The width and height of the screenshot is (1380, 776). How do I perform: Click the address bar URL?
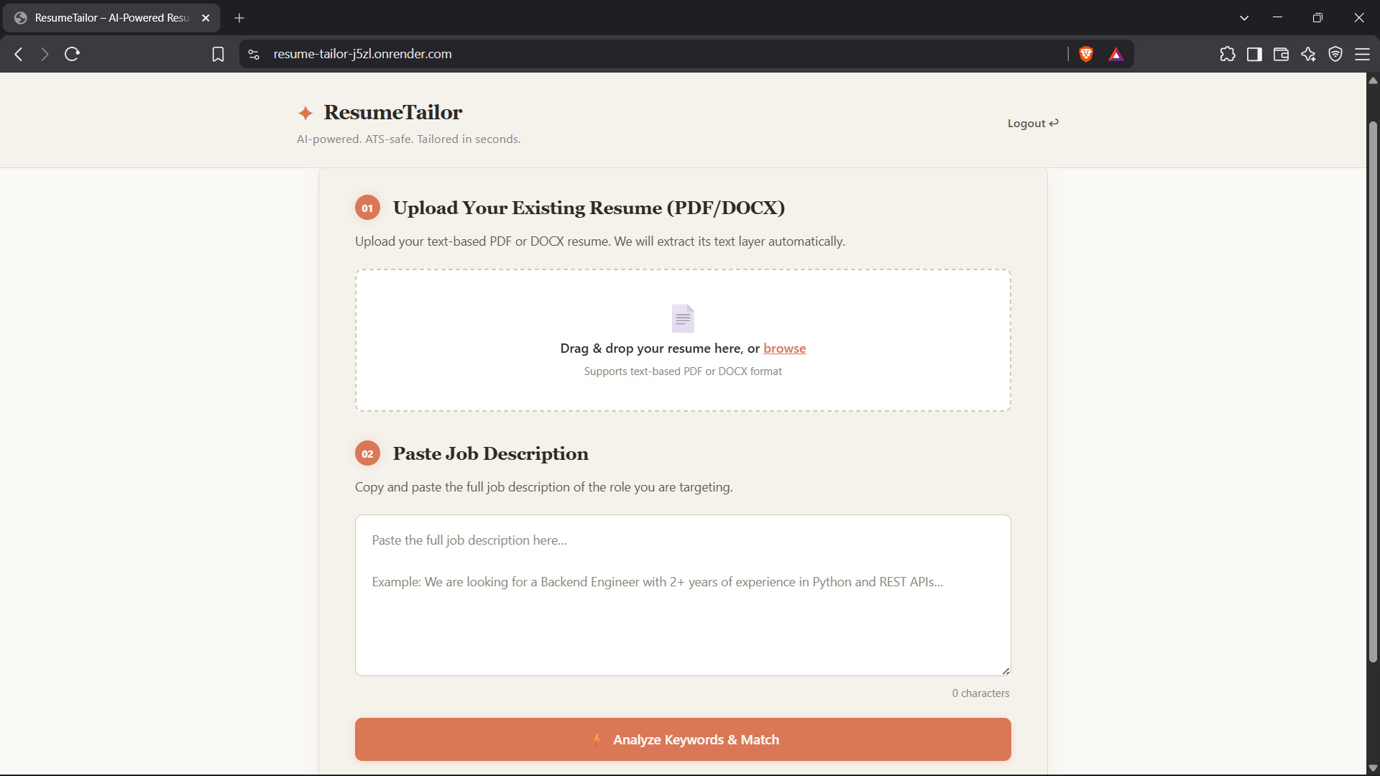pos(362,54)
